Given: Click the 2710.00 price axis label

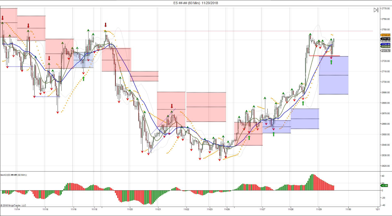Looking at the screenshot, I should click(x=386, y=71).
